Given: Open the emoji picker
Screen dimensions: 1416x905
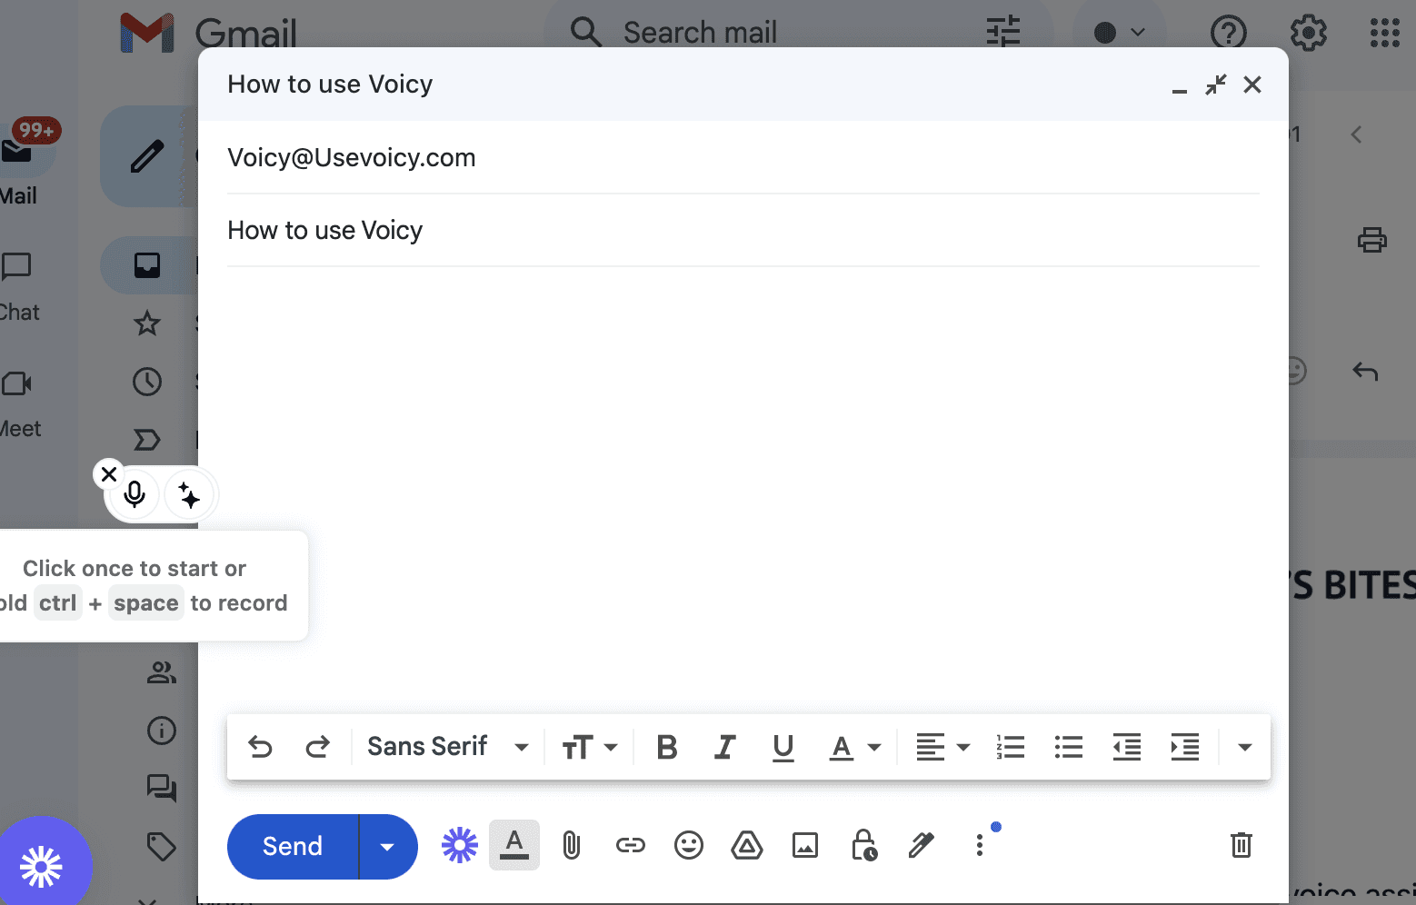Looking at the screenshot, I should (689, 845).
